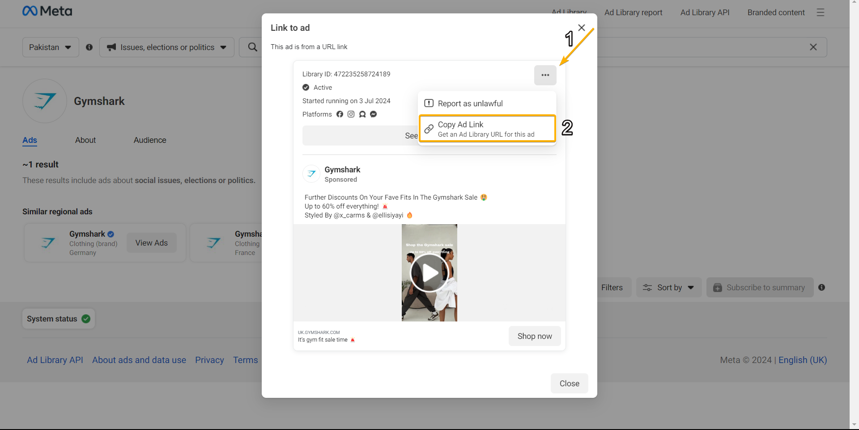The image size is (859, 430).
Task: Open the hamburger menu in the header
Action: [x=820, y=13]
